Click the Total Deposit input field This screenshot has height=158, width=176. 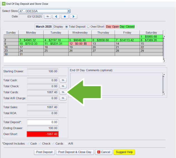(x=43, y=122)
